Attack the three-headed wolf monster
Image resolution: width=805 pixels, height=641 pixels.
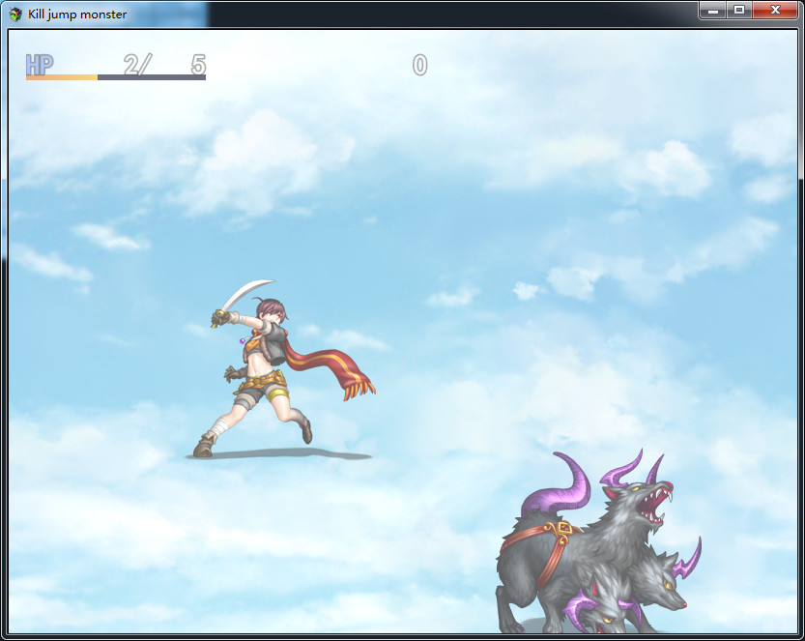point(598,541)
